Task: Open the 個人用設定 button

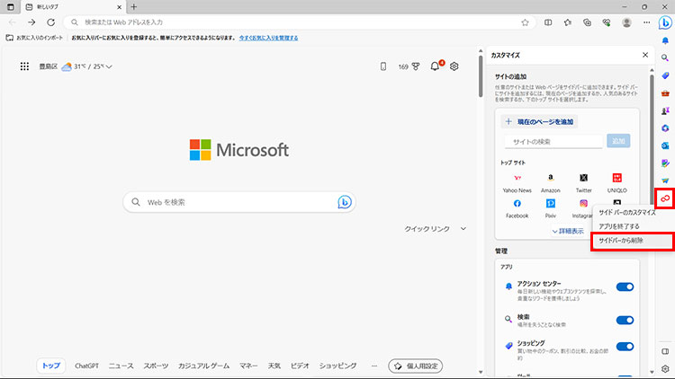Action: (x=415, y=366)
